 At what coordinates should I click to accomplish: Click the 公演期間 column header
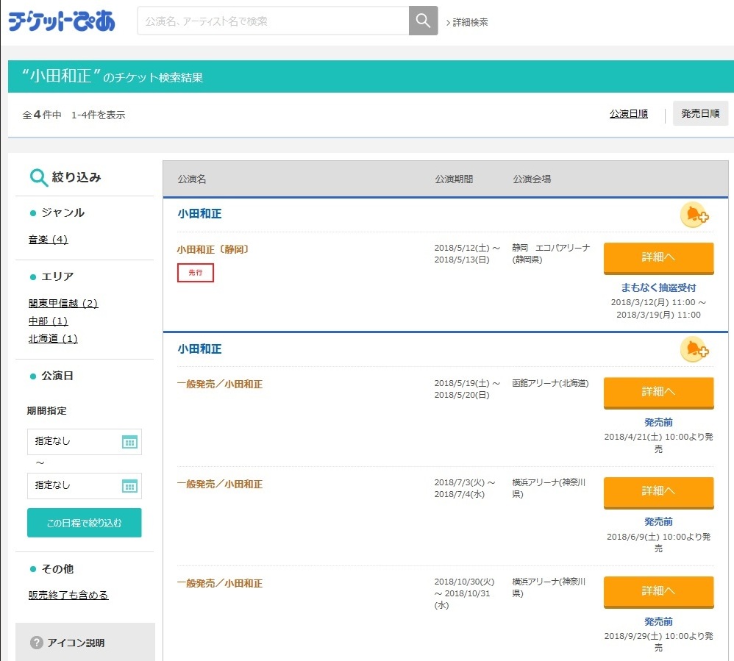pyautogui.click(x=454, y=179)
